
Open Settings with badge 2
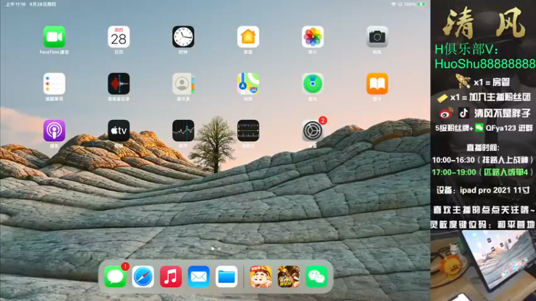pyautogui.click(x=312, y=130)
